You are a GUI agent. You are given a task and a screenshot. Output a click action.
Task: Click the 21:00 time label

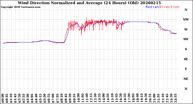(x=154, y=98)
